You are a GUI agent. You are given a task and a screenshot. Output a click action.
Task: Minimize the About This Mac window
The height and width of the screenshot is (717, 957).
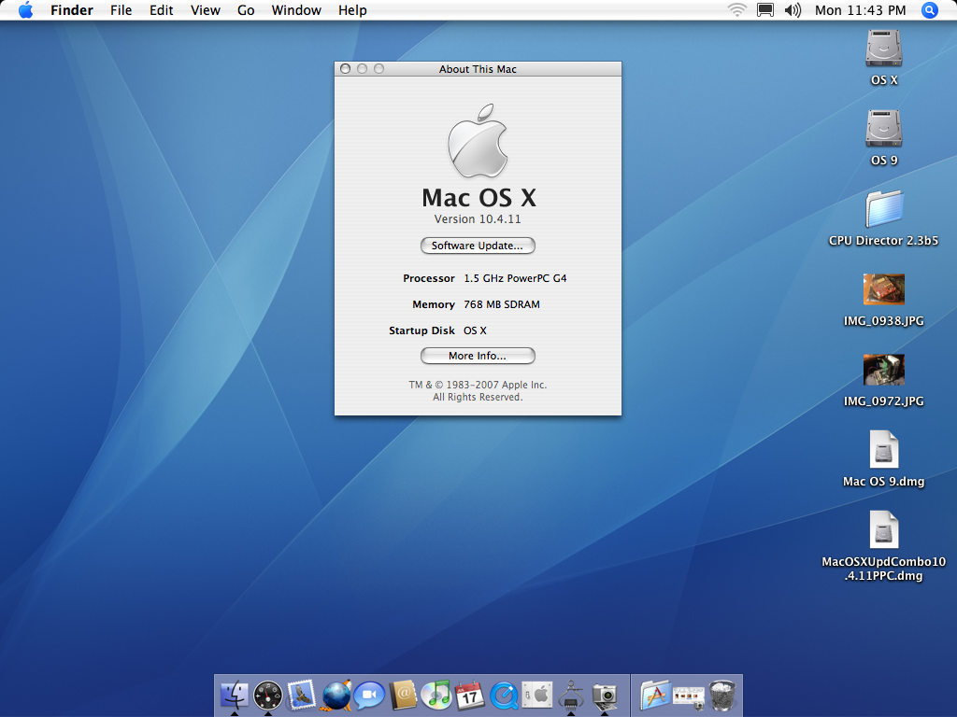tap(362, 69)
